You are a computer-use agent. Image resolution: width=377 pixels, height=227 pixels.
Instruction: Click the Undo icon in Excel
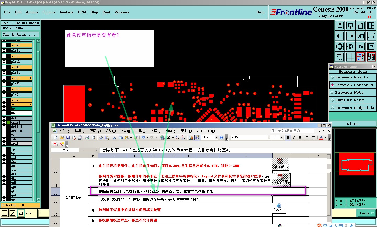click(143, 138)
